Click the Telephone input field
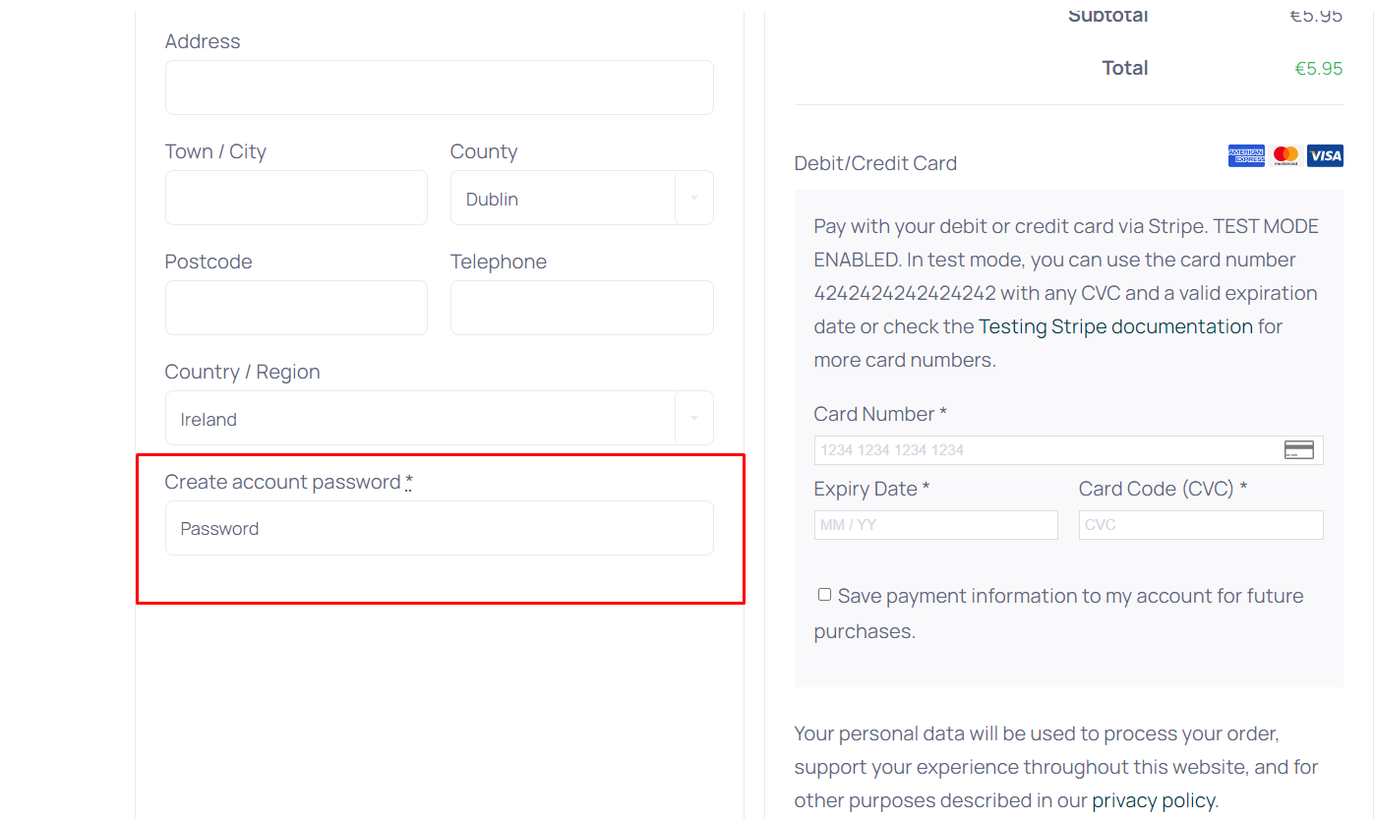 point(581,308)
